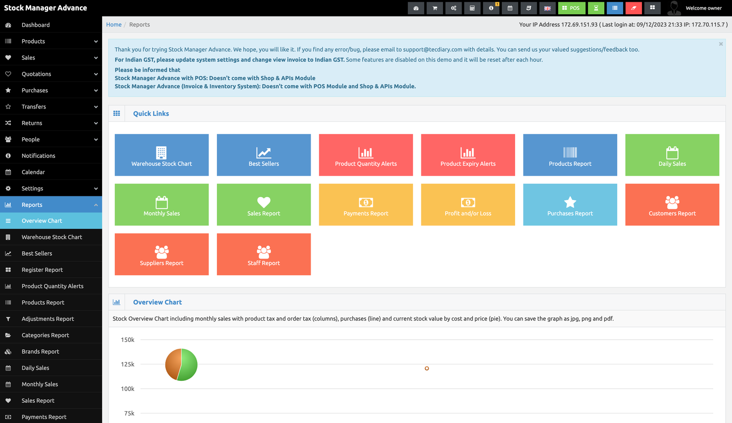Open Daily Sales in sidebar
Screen dimensions: 732x423
51,368
